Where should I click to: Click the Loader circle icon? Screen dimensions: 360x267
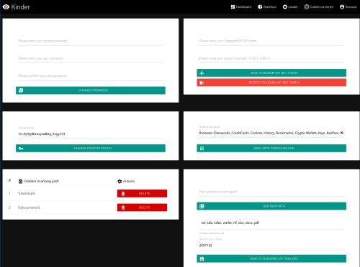click(285, 7)
